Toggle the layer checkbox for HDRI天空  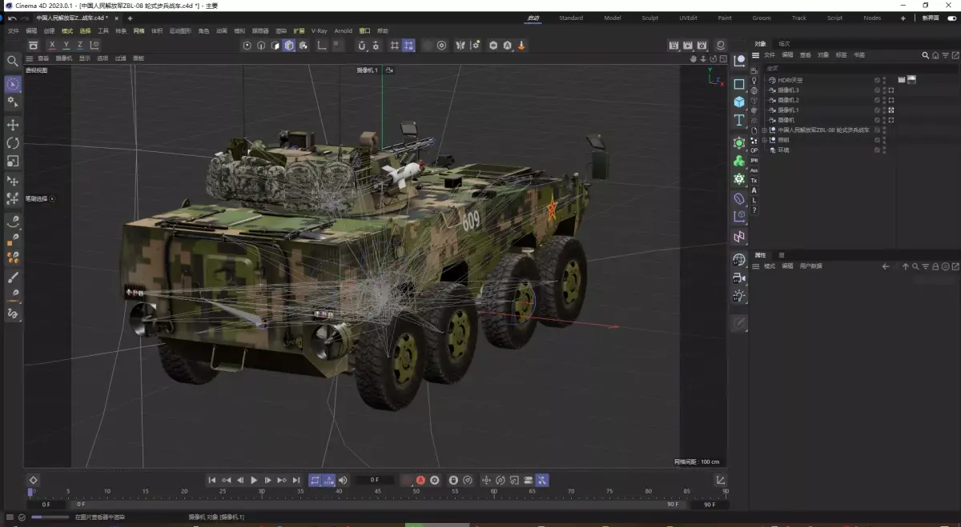[877, 80]
